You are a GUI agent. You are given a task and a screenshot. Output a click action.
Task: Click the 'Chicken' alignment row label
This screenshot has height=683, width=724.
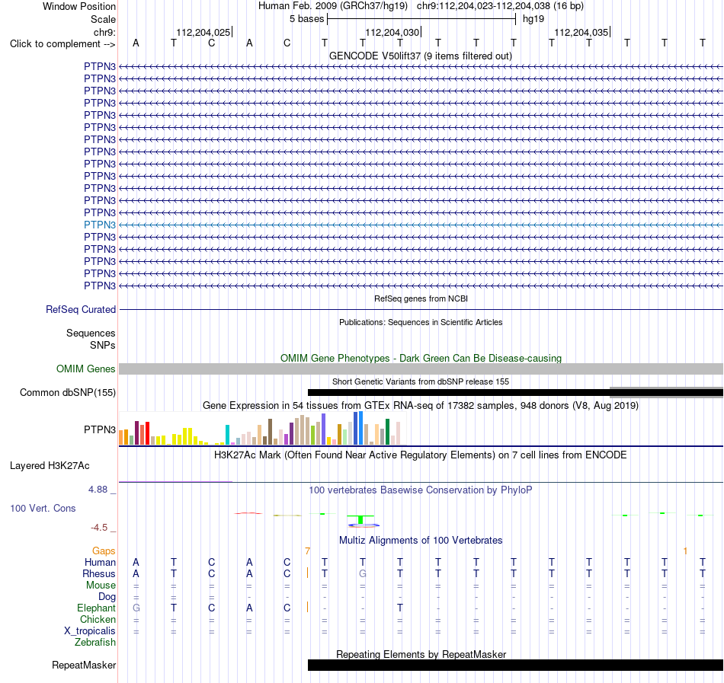click(x=98, y=619)
